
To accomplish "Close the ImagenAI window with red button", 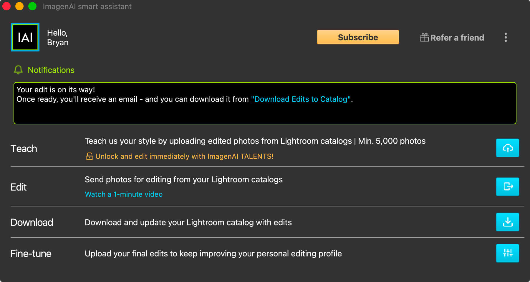I will 6,6.
